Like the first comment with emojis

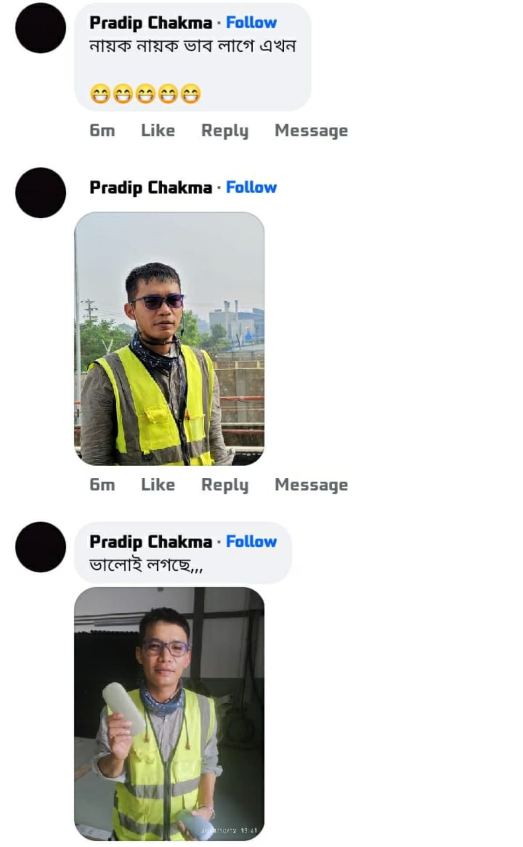[x=158, y=130]
